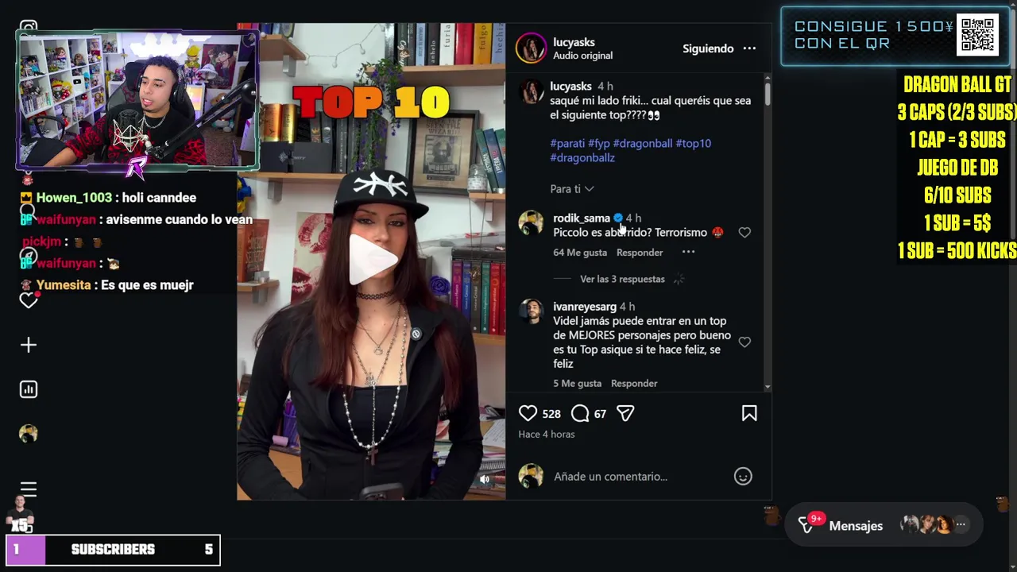The width and height of the screenshot is (1017, 572).
Task: Share the post with the paper plane icon
Action: (625, 413)
